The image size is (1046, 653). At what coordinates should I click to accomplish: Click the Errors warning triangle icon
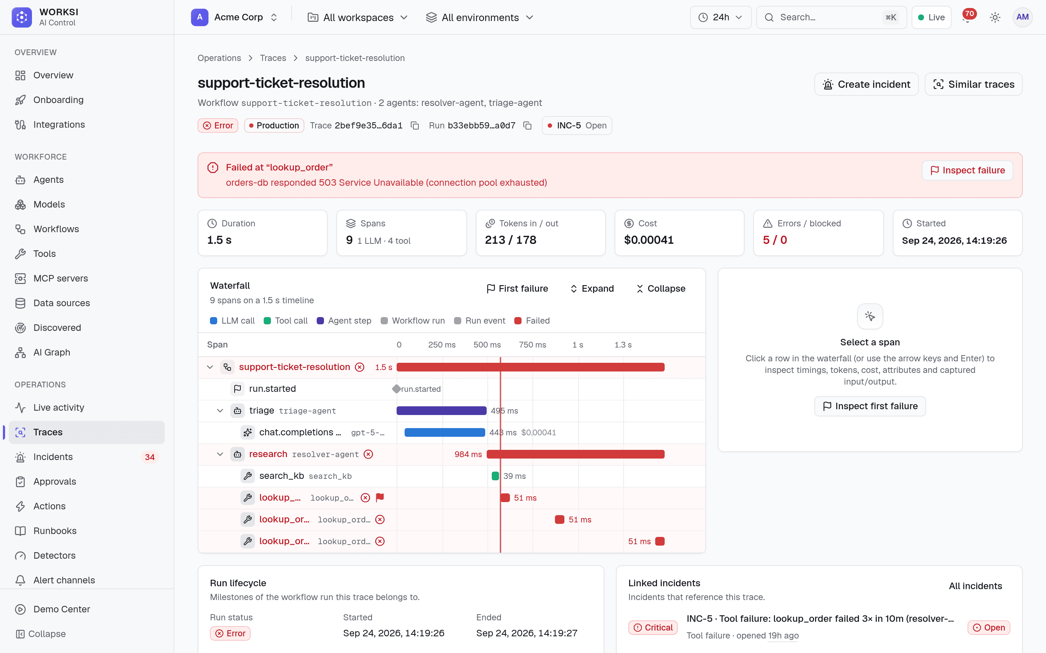[x=768, y=223]
